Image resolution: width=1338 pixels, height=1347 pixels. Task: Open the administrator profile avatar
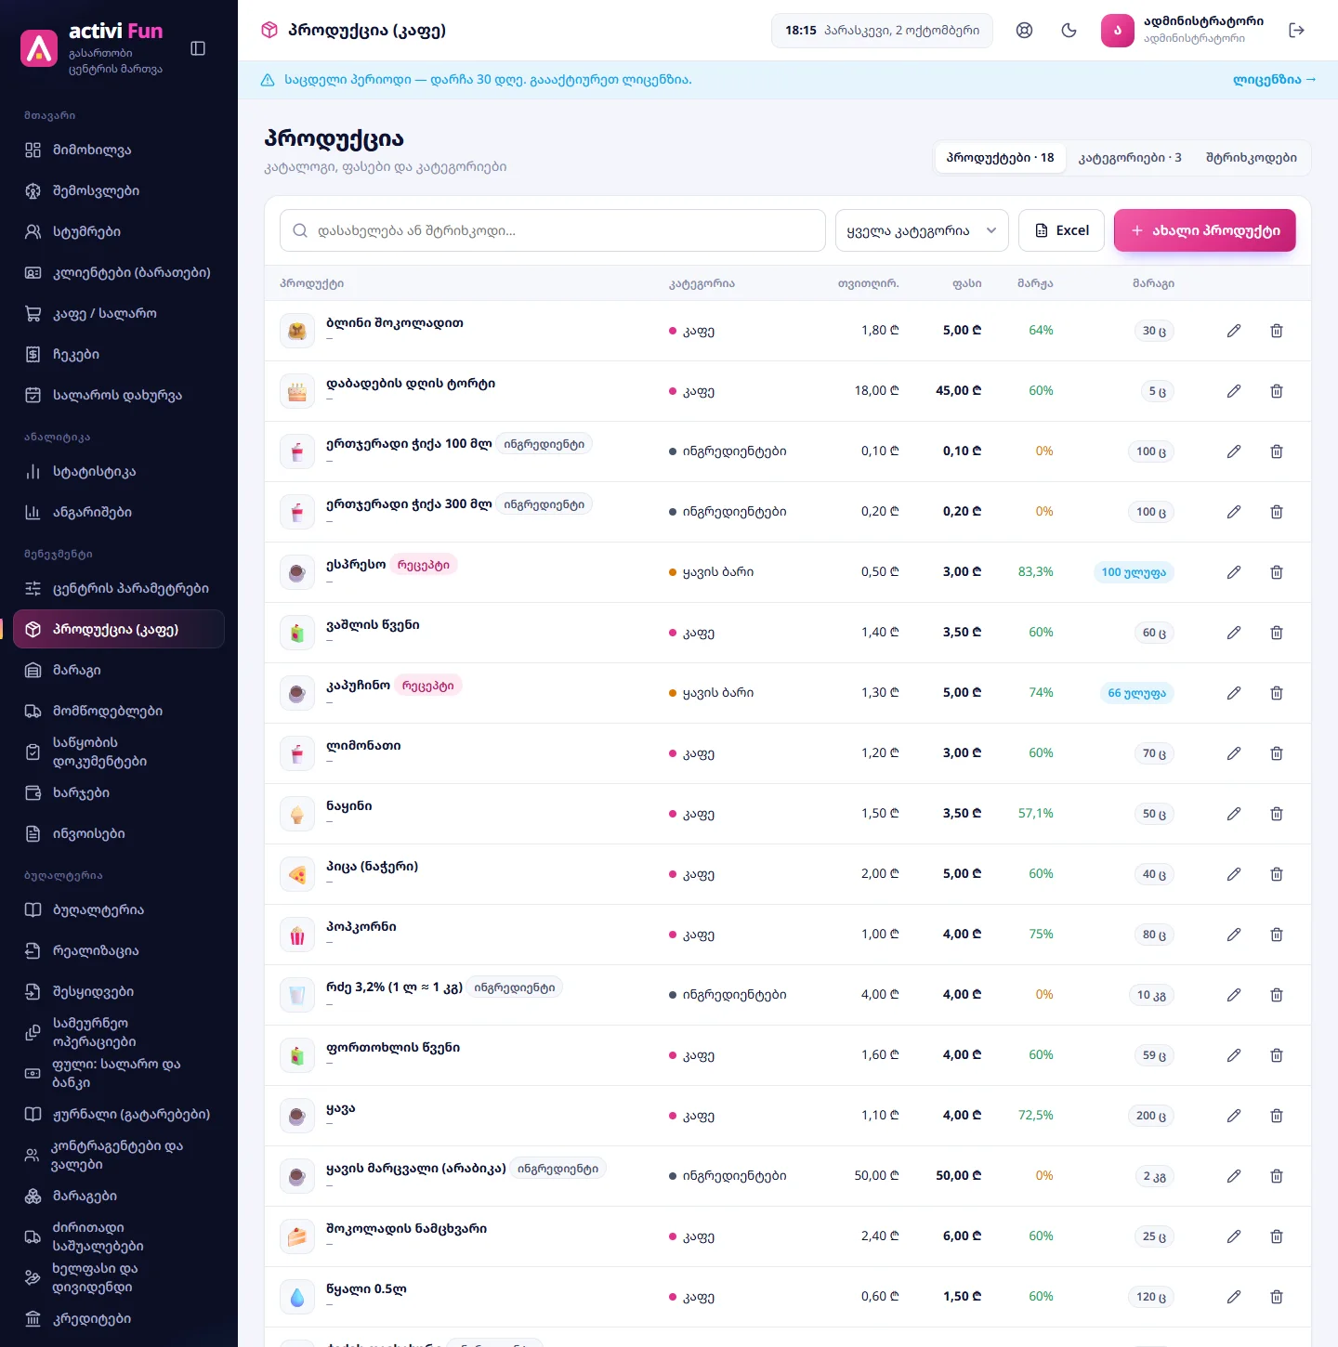tap(1118, 31)
